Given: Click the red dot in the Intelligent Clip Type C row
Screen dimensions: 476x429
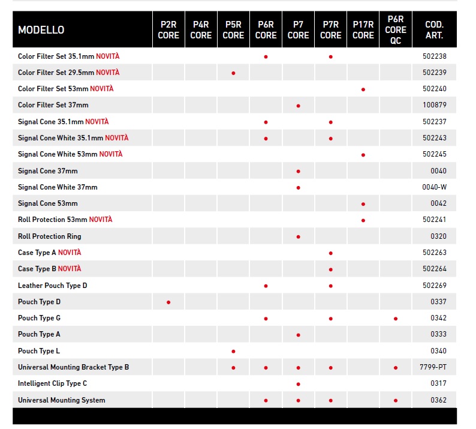Looking at the screenshot, I should point(298,384).
